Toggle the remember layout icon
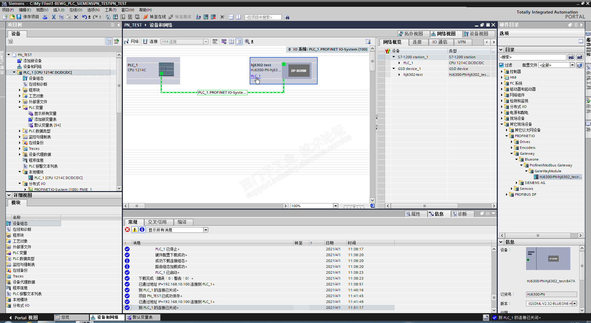 pyautogui.click(x=368, y=42)
